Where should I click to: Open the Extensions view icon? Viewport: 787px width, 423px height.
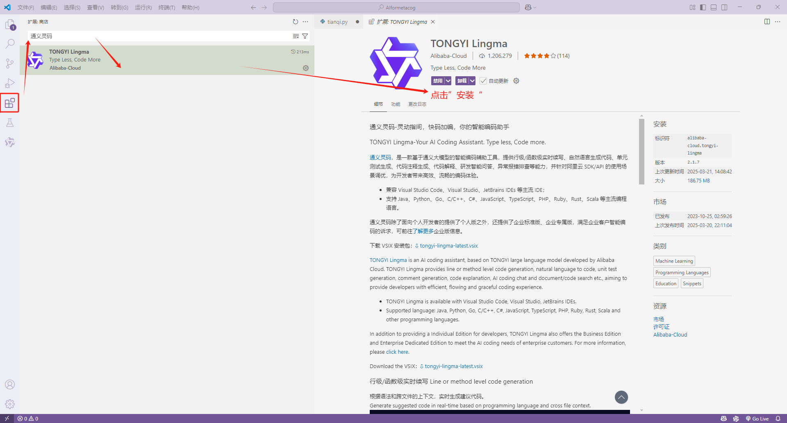coord(10,103)
